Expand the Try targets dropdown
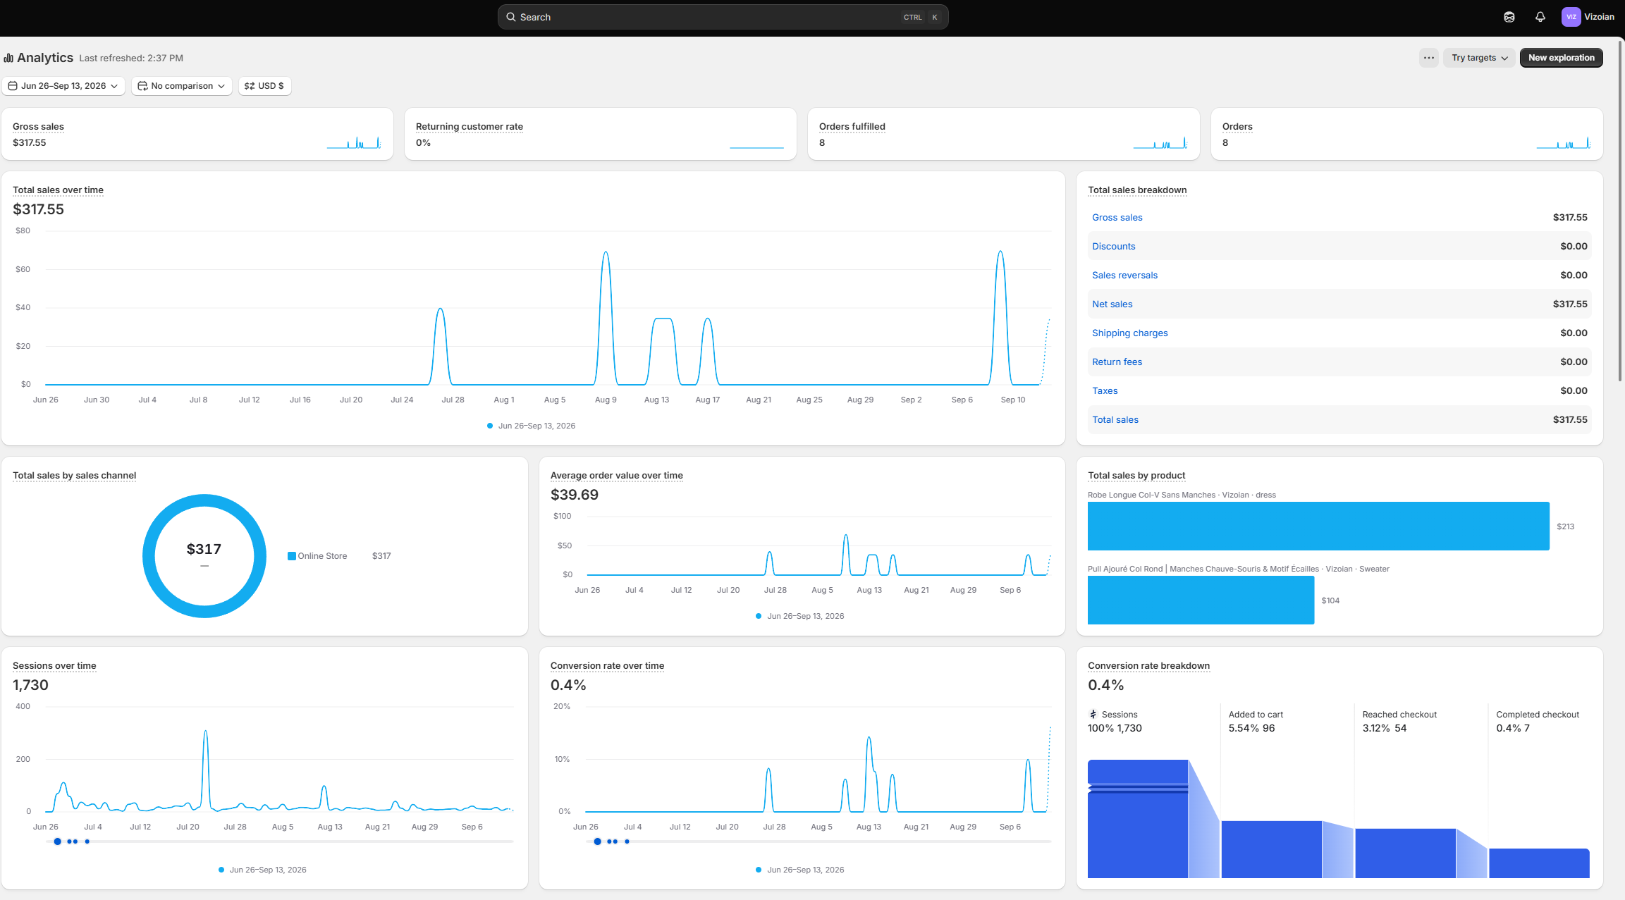This screenshot has width=1625, height=900. [1480, 58]
